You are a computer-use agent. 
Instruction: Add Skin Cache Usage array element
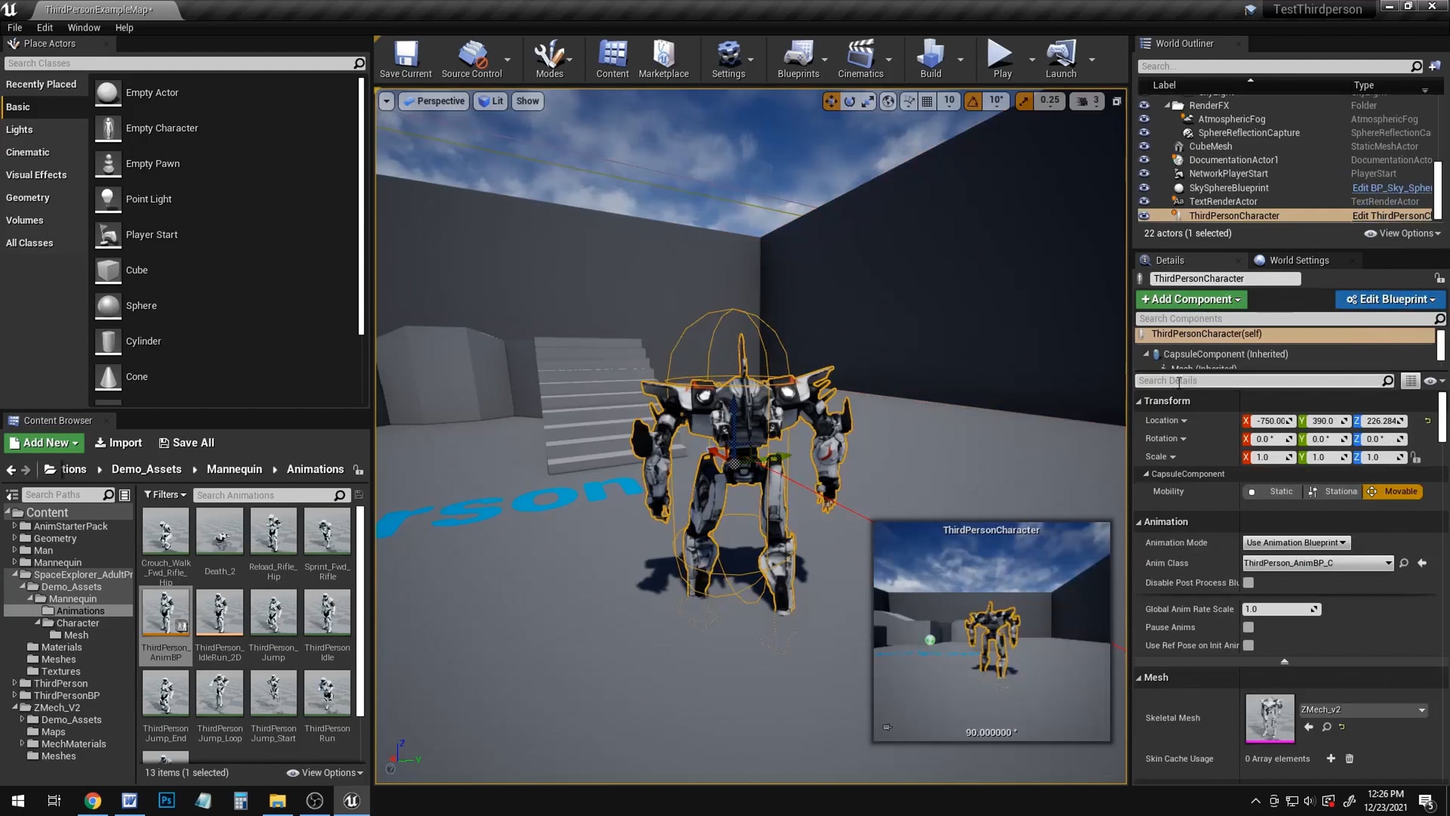click(x=1331, y=759)
